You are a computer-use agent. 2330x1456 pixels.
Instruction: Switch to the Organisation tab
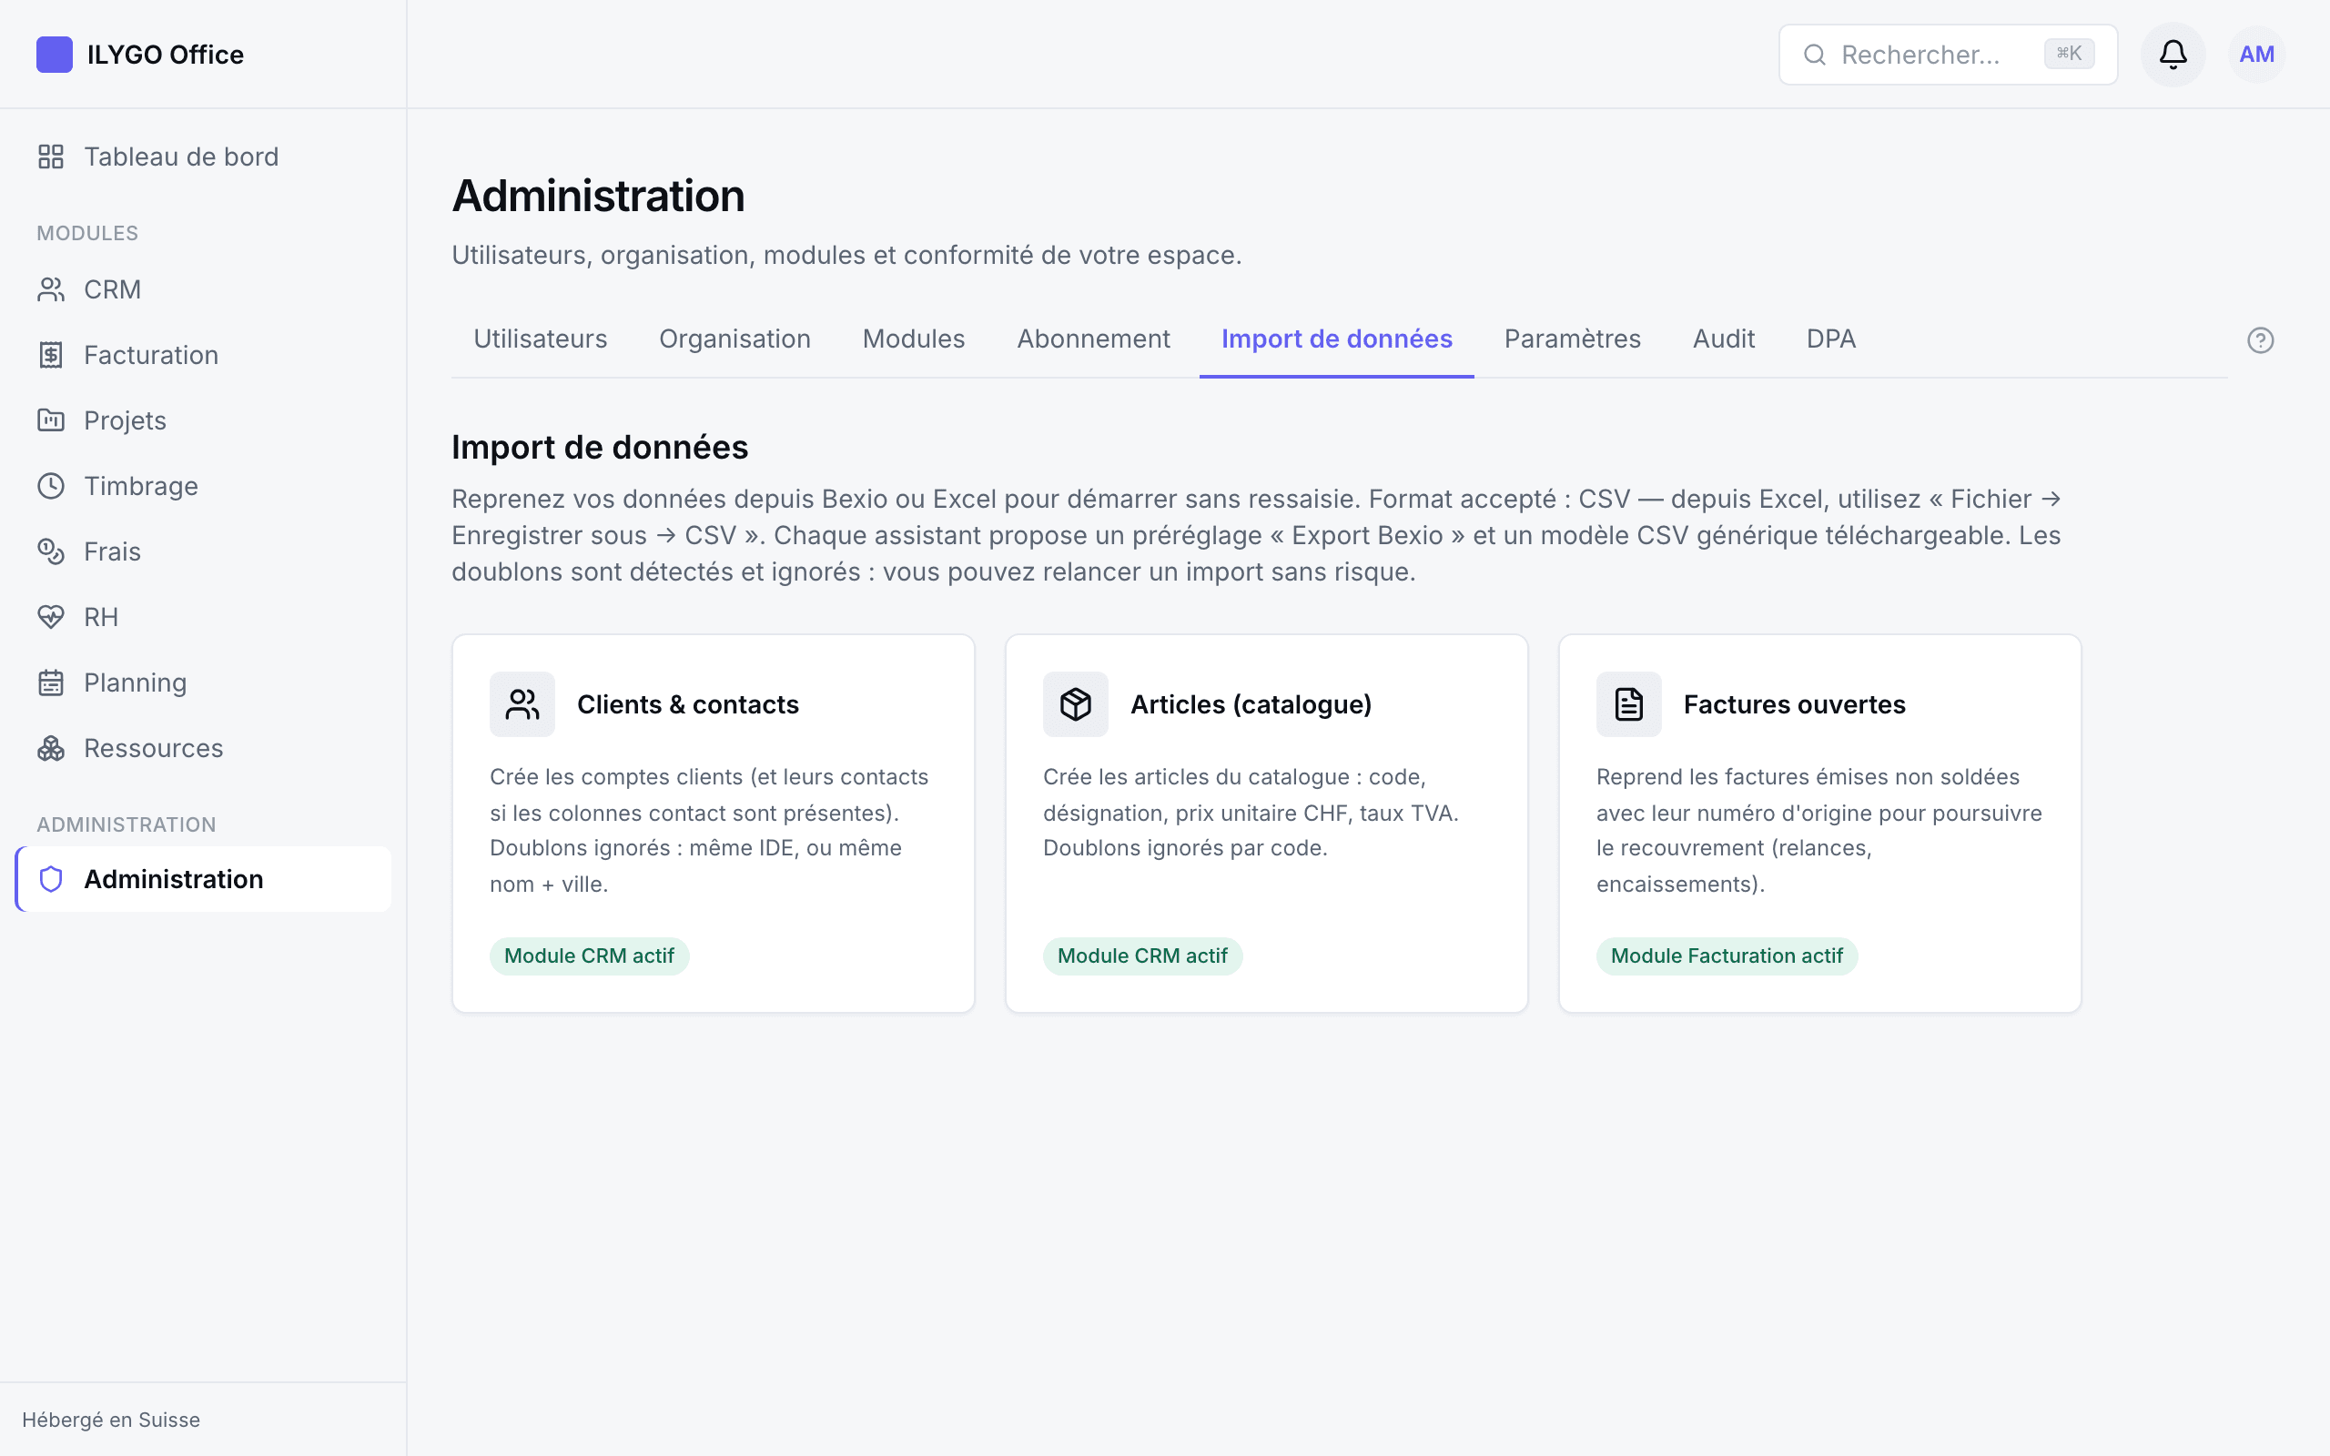point(734,339)
